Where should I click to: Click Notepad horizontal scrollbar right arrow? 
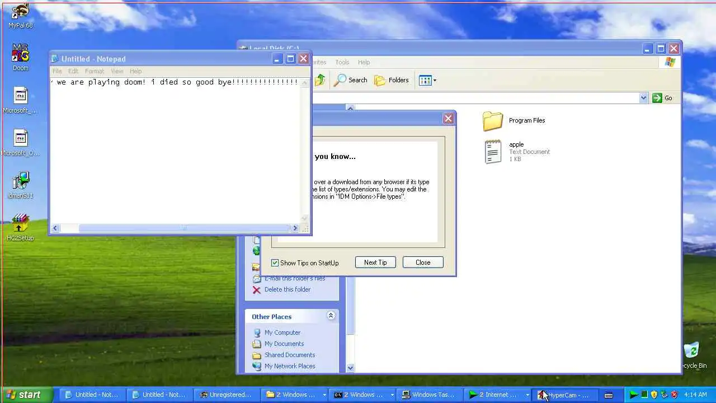295,228
